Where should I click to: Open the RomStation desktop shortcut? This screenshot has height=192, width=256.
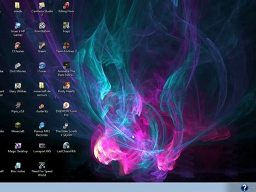(42, 26)
